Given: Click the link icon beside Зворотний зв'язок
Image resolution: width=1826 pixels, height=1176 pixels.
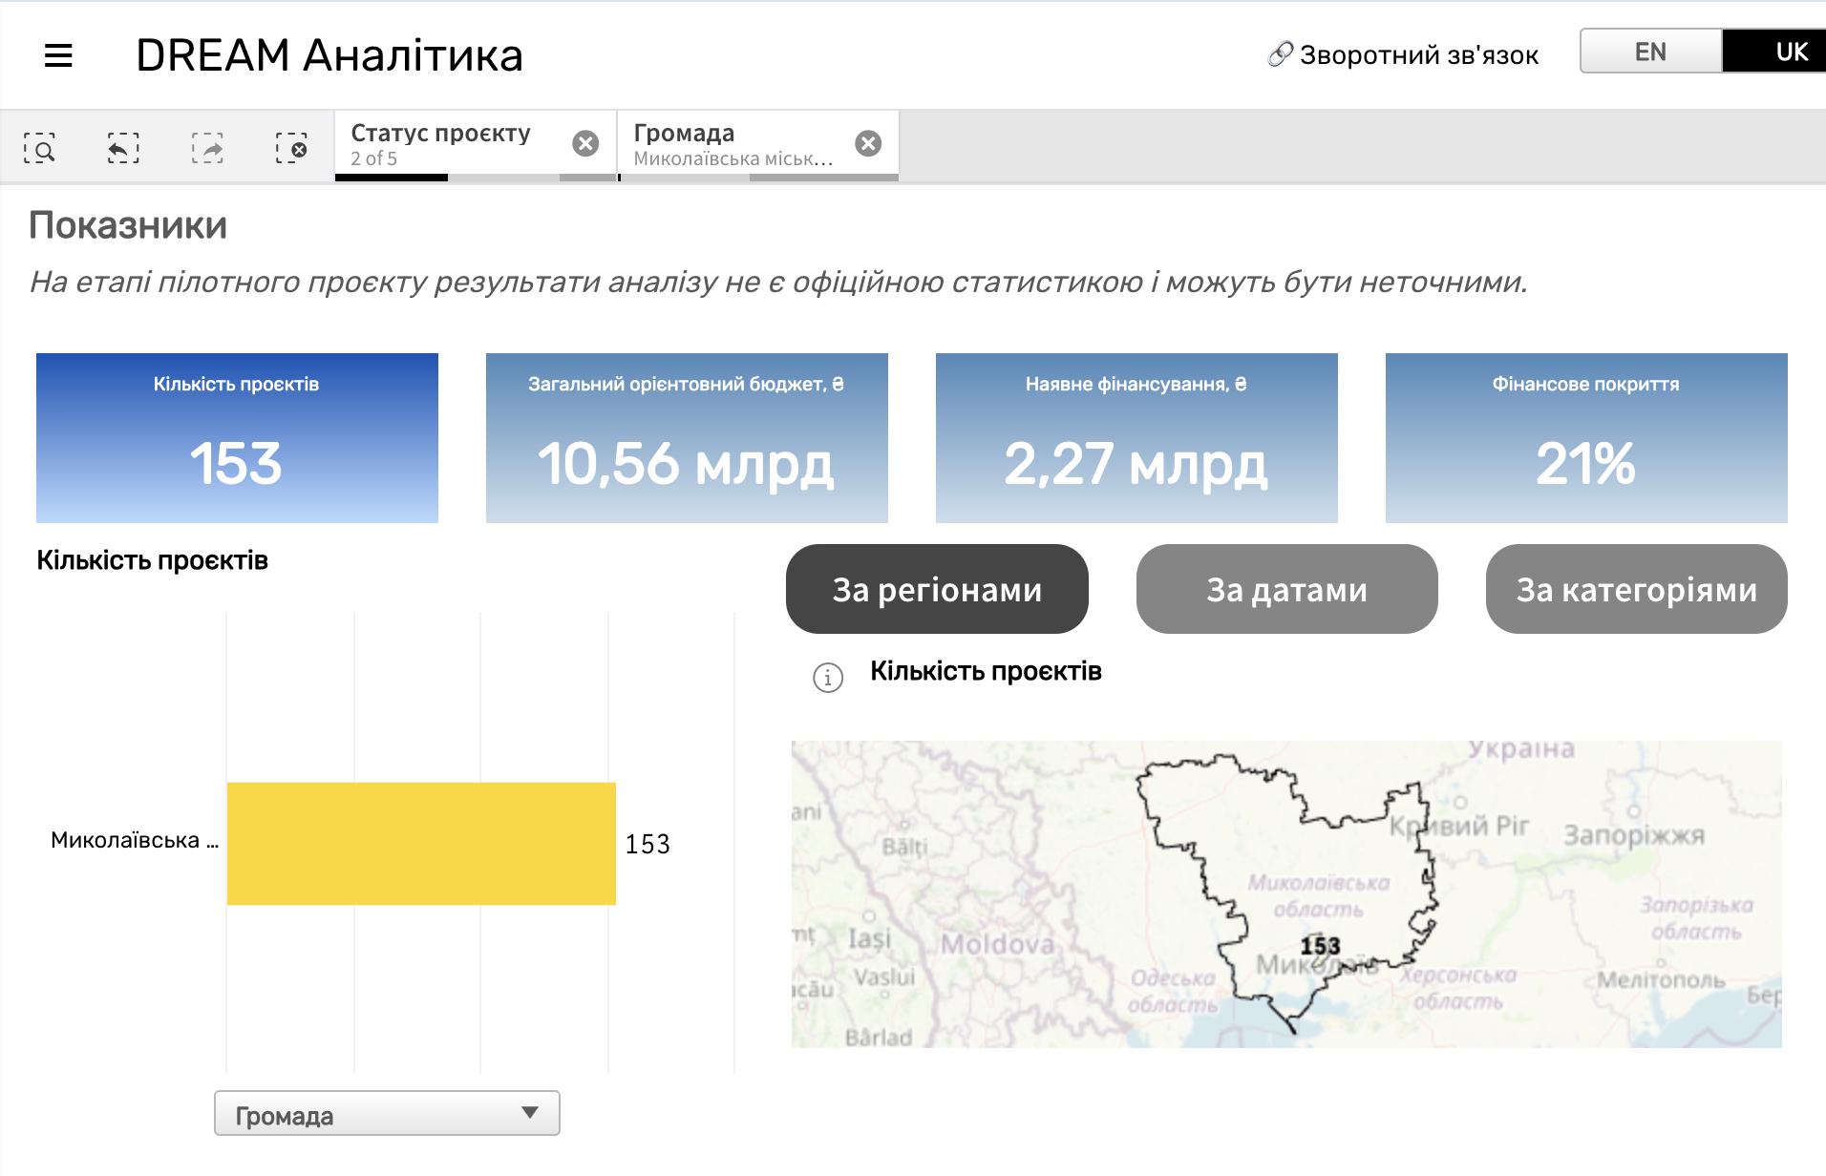Looking at the screenshot, I should coord(1280,54).
